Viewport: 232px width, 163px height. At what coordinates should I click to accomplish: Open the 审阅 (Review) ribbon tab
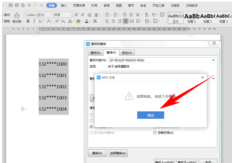point(106,5)
